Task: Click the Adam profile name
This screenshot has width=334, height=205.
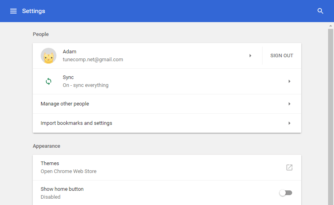Action: pyautogui.click(x=69, y=52)
